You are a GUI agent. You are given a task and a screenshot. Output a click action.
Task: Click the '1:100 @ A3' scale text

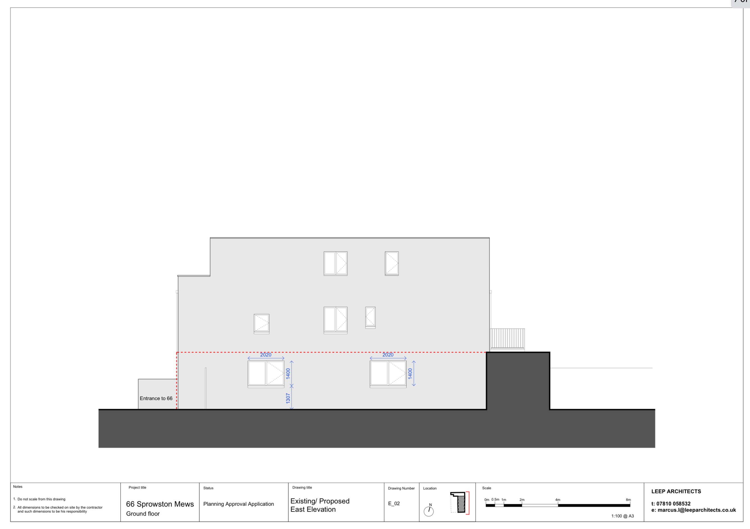(622, 516)
